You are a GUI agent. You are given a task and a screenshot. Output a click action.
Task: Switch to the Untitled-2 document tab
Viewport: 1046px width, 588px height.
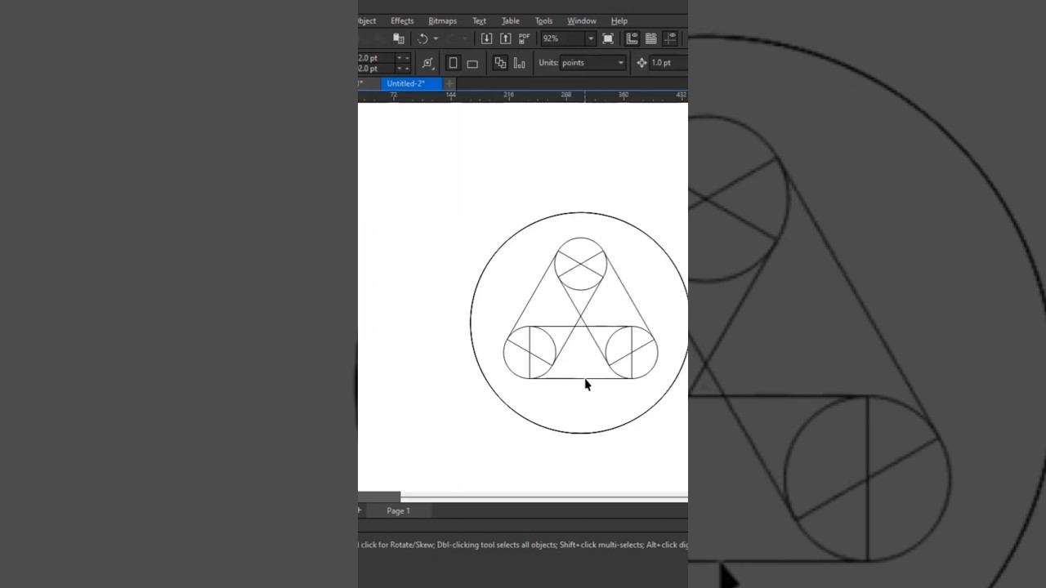click(x=411, y=83)
